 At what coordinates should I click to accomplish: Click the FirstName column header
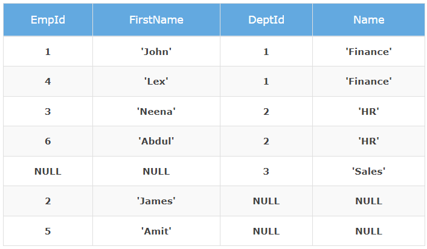pyautogui.click(x=156, y=20)
